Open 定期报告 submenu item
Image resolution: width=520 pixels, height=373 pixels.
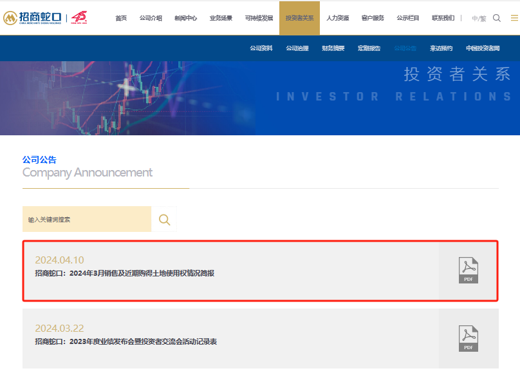pyautogui.click(x=369, y=48)
